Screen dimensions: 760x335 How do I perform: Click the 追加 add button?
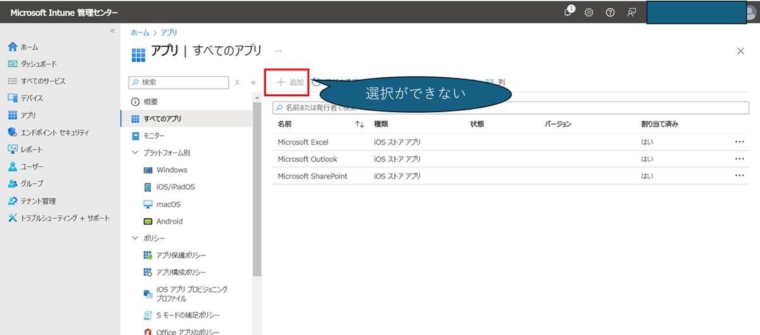[291, 82]
